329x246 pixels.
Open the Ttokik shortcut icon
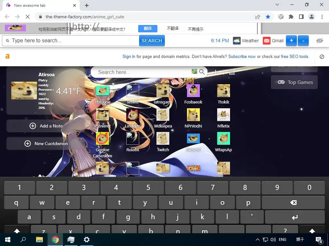tap(224, 91)
